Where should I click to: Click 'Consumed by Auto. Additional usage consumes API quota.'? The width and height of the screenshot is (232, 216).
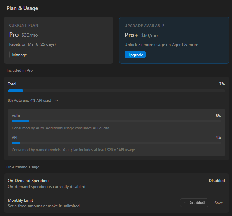[x=61, y=128]
